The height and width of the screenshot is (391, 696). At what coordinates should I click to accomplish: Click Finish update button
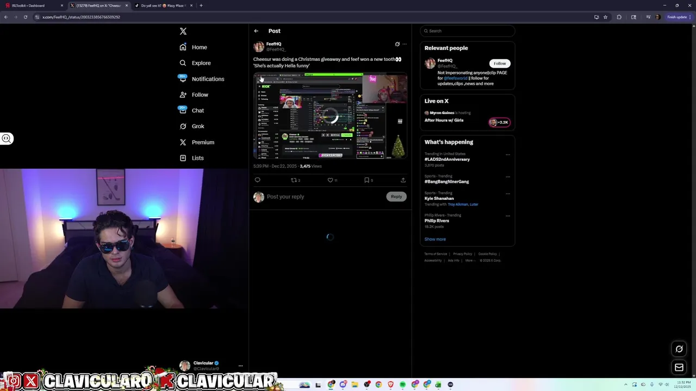click(x=679, y=17)
